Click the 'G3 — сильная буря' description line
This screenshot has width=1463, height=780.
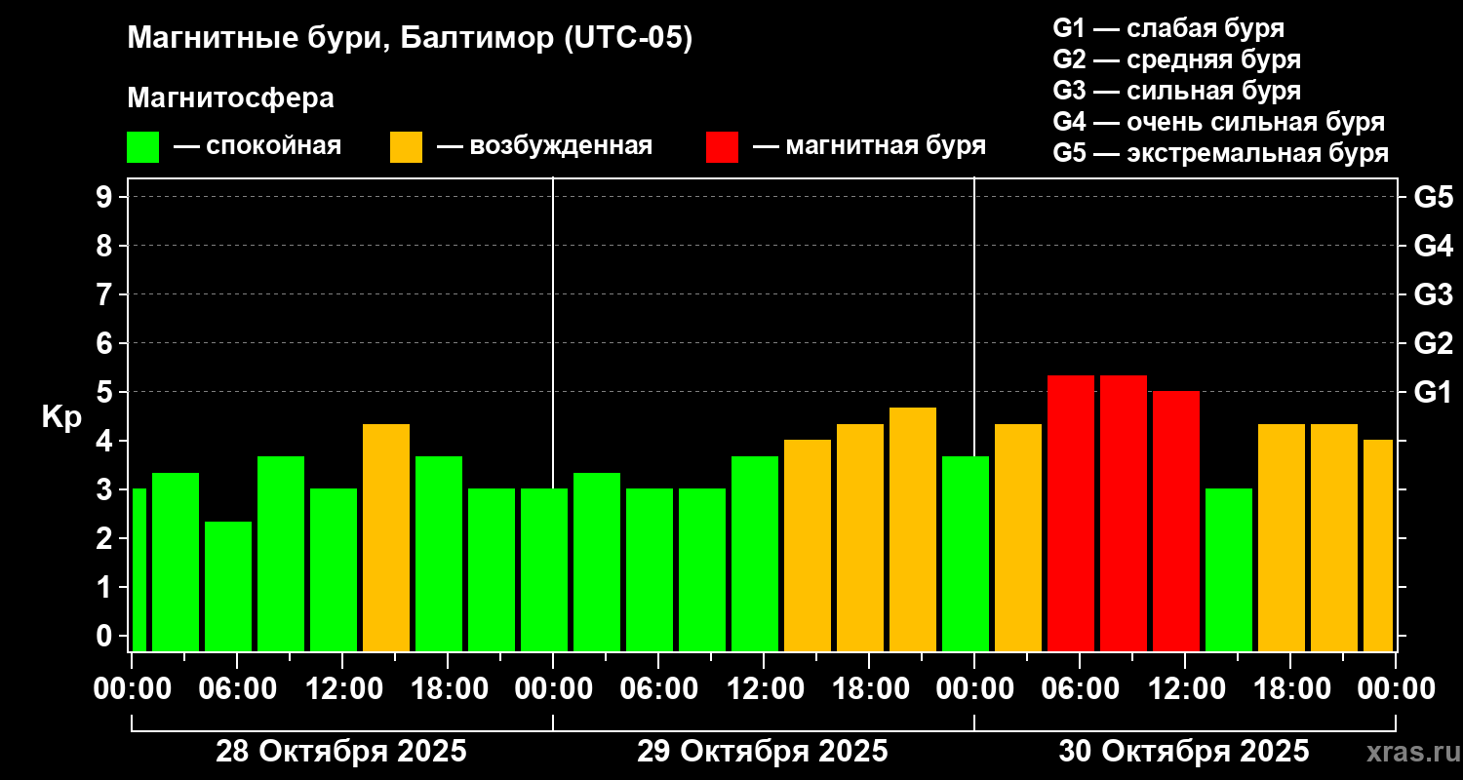1177,91
